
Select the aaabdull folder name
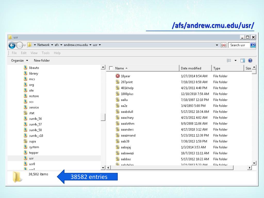point(127,112)
